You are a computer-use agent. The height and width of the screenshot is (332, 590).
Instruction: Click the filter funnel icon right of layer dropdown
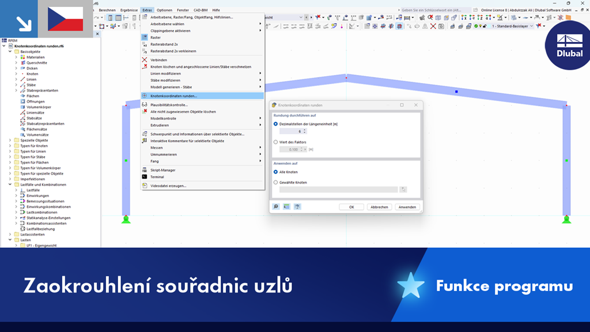pyautogui.click(x=539, y=25)
